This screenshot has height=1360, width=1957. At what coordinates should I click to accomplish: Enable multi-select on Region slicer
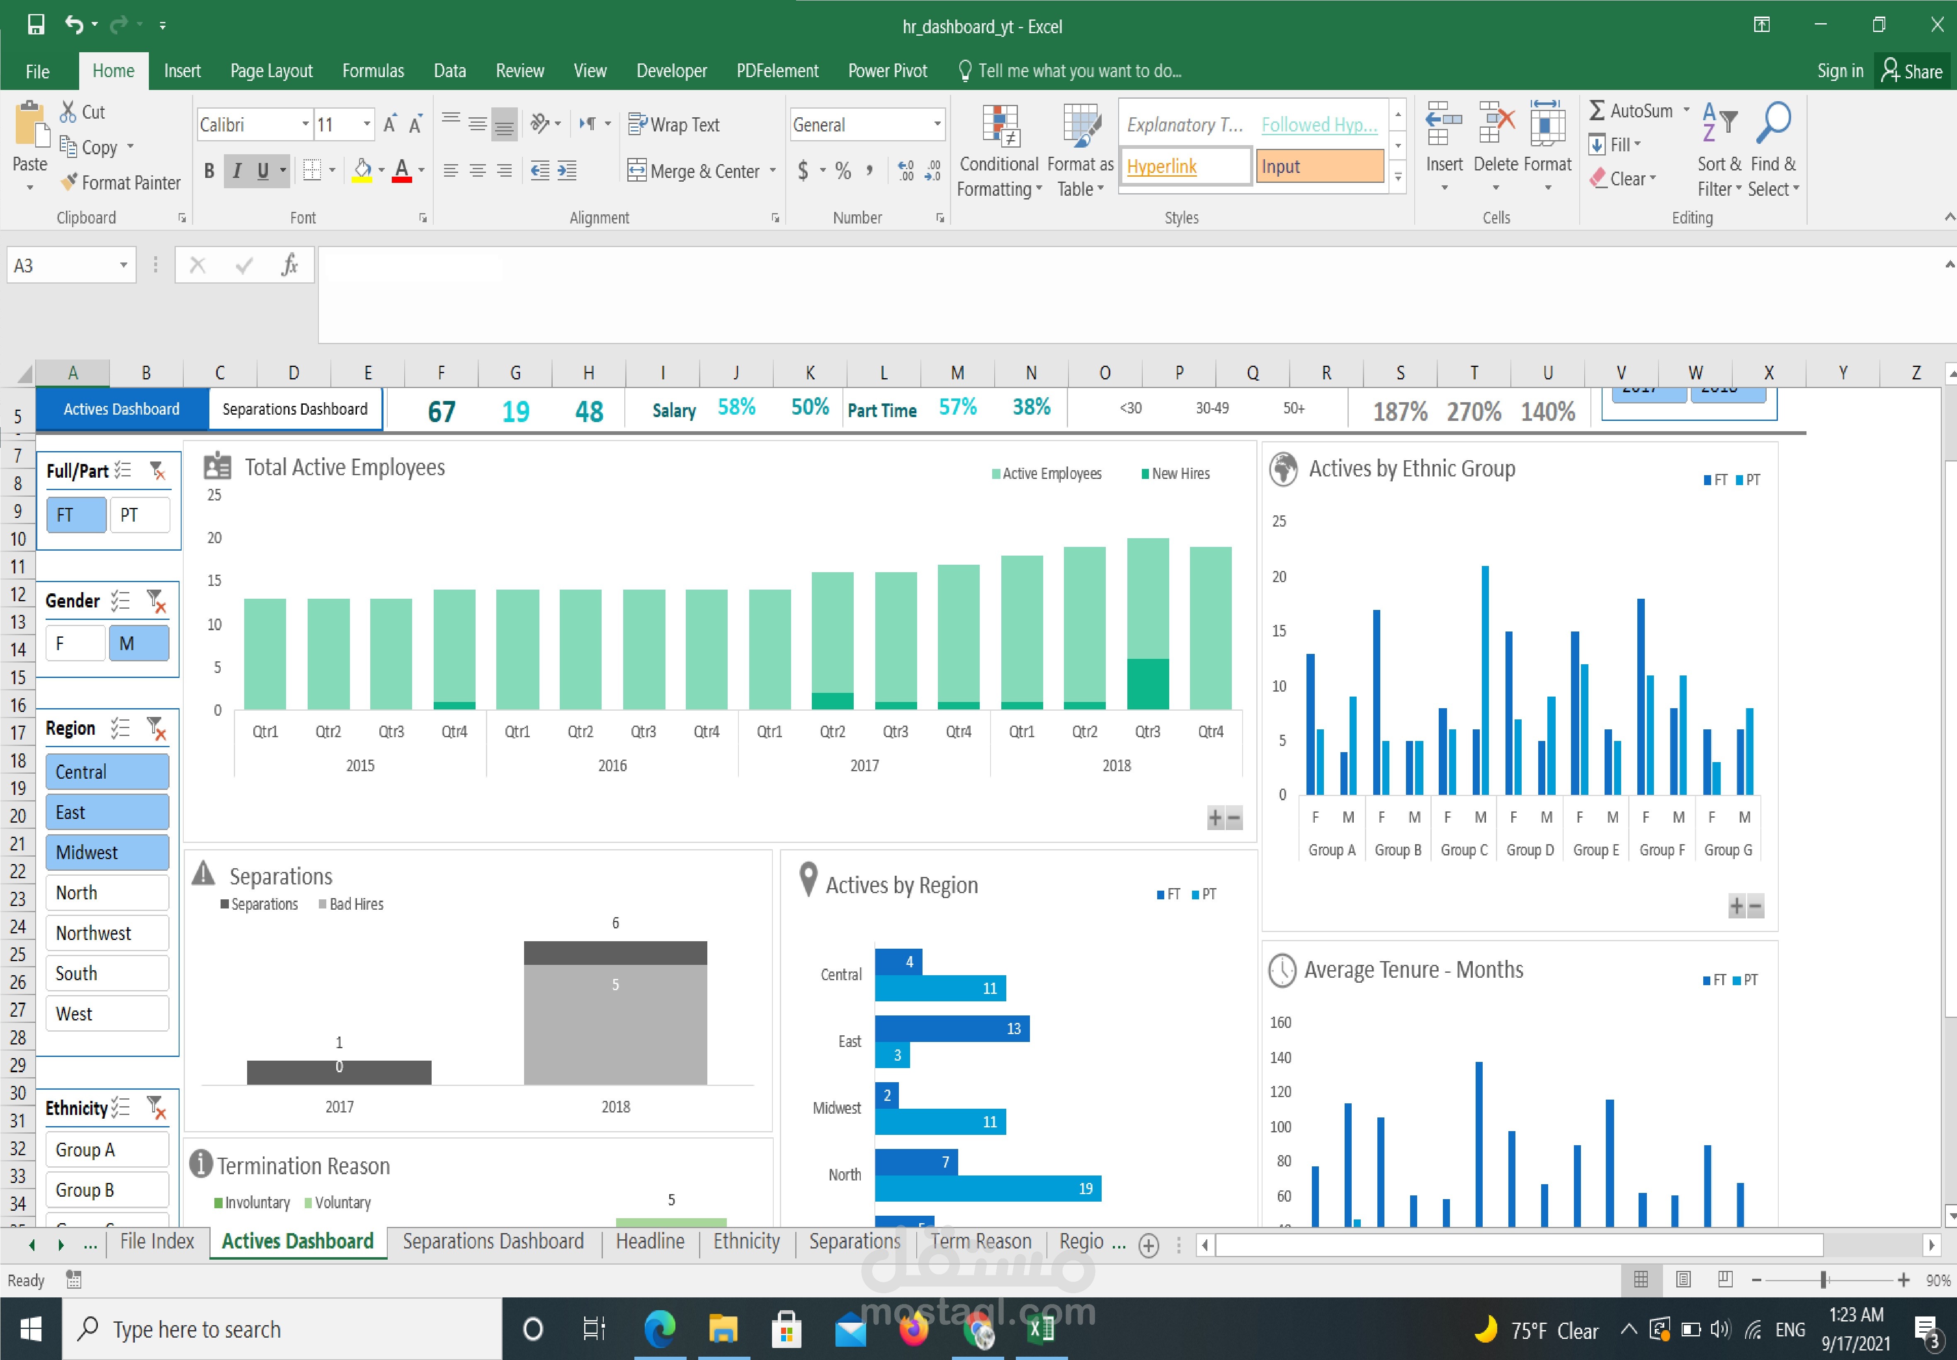tap(121, 728)
